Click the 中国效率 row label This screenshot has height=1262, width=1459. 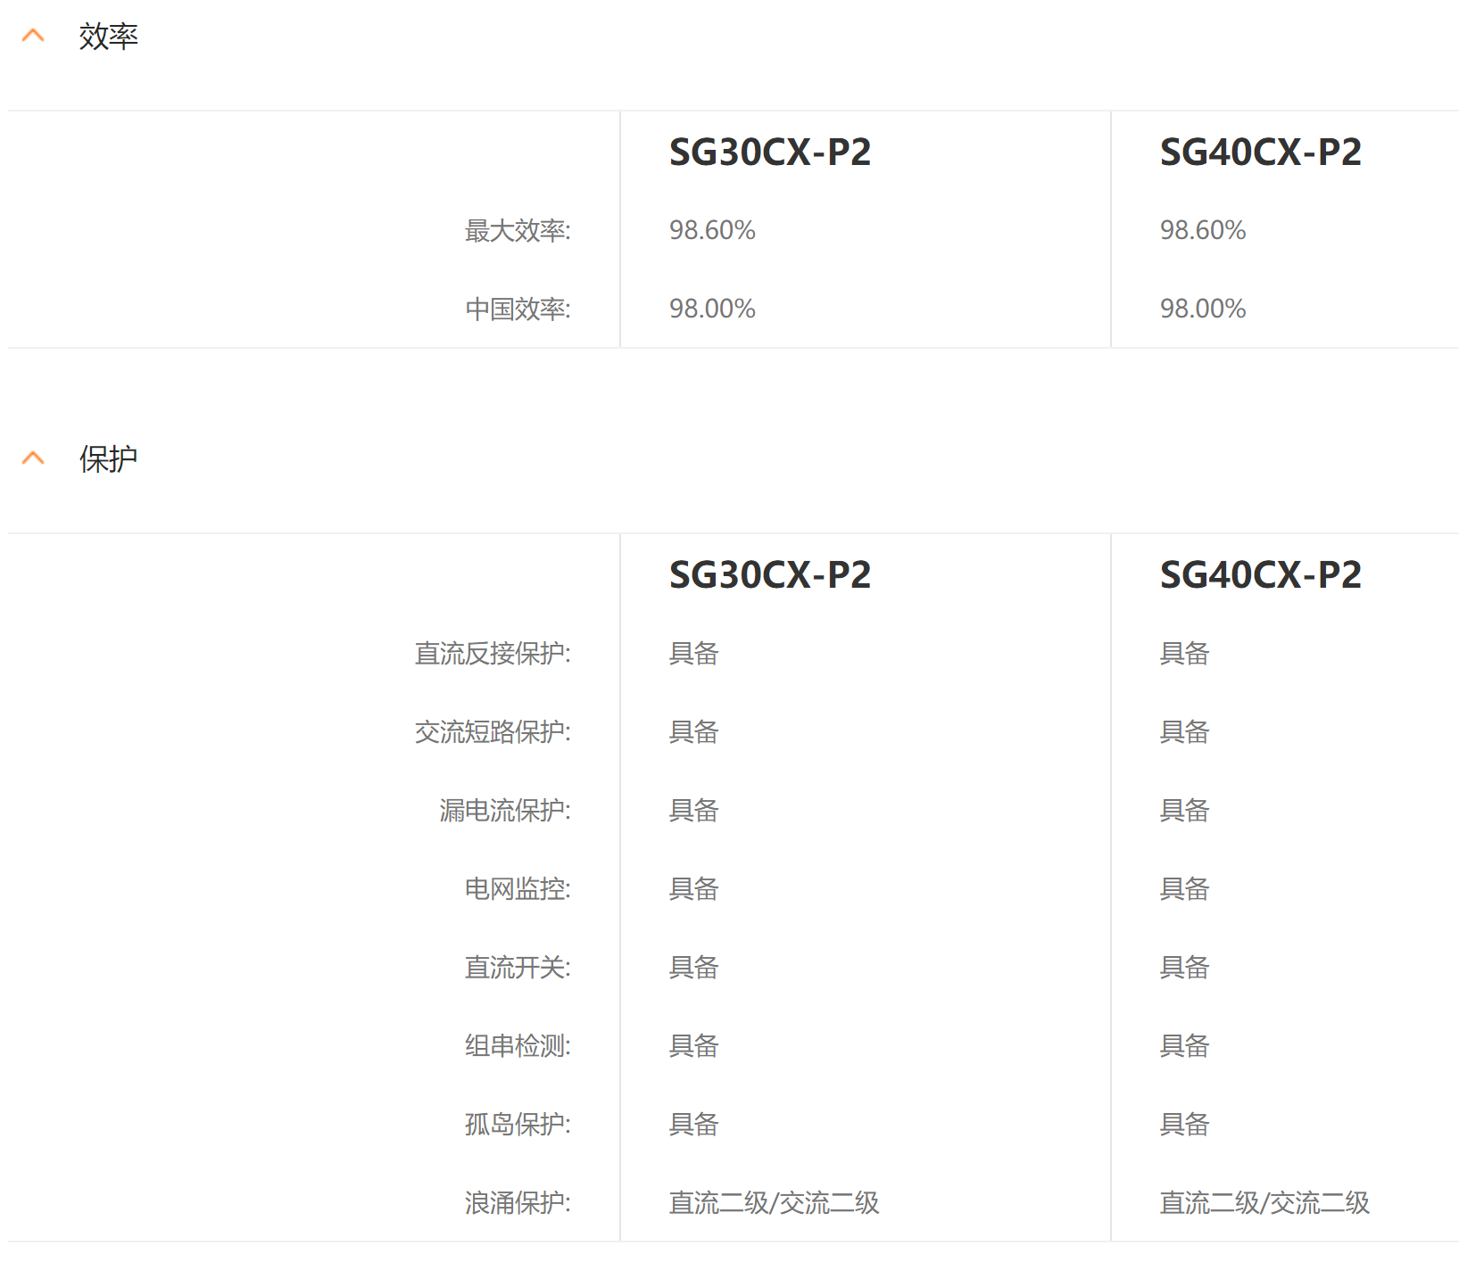click(x=517, y=309)
